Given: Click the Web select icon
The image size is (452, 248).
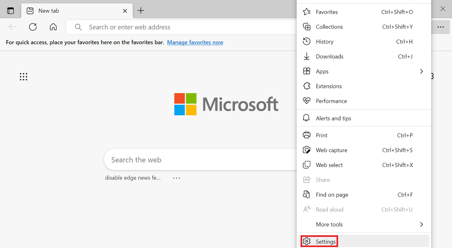Looking at the screenshot, I should [x=307, y=165].
